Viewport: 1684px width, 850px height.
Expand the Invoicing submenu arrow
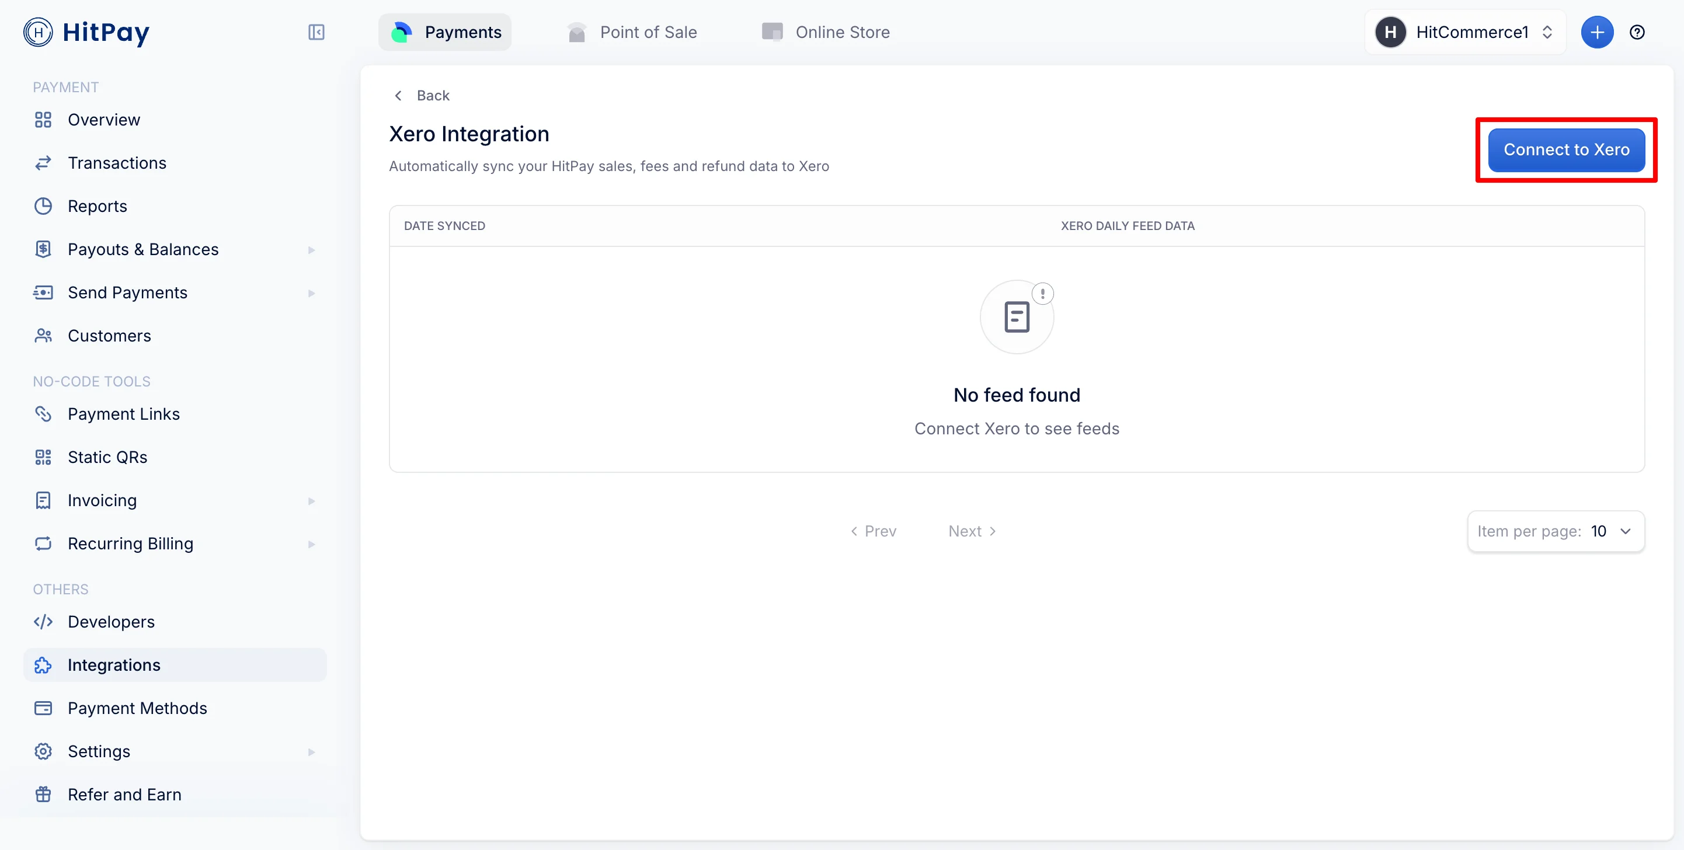tap(311, 500)
